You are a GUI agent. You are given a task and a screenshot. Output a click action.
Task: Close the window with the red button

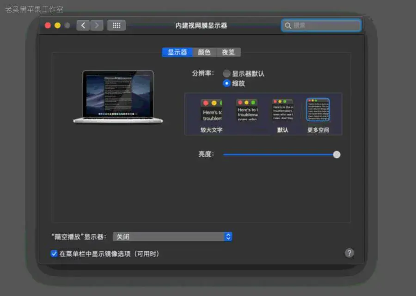coord(48,25)
